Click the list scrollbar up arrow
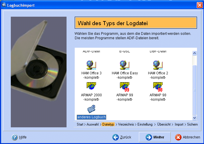This screenshot has height=144, width=204. [194, 53]
